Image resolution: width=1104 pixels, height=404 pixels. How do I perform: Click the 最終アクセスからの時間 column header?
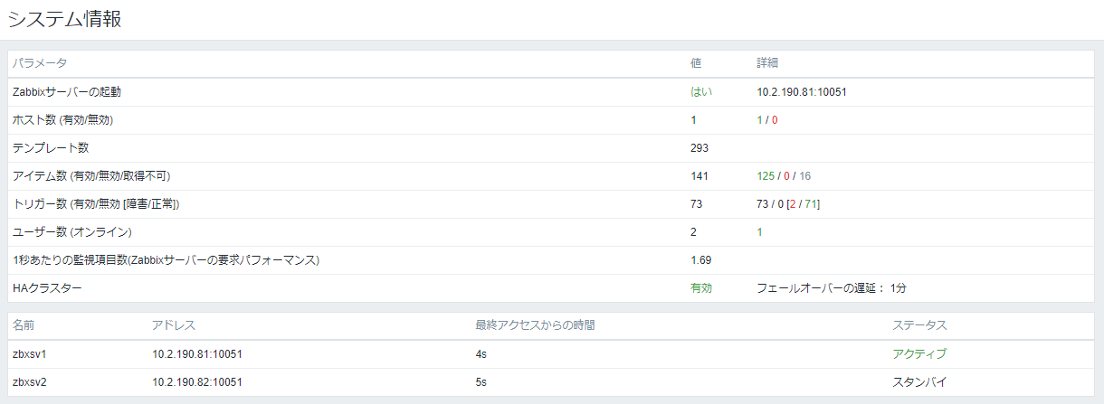tap(535, 325)
